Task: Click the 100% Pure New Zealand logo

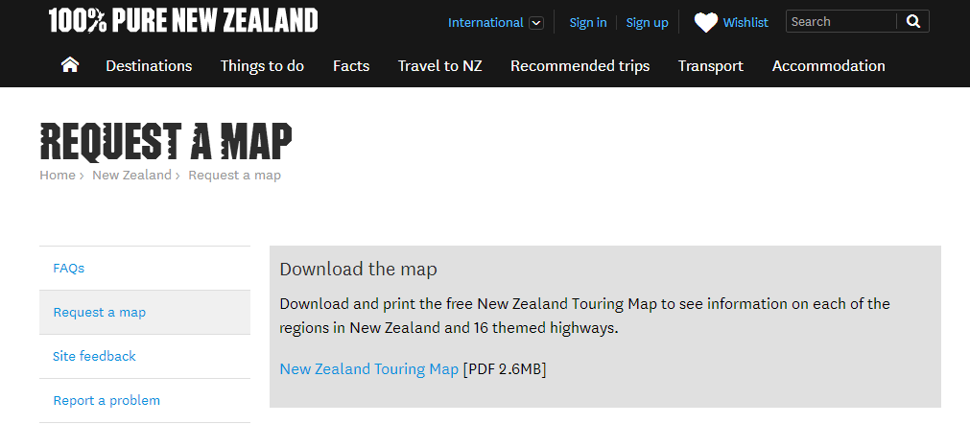Action: 183,20
